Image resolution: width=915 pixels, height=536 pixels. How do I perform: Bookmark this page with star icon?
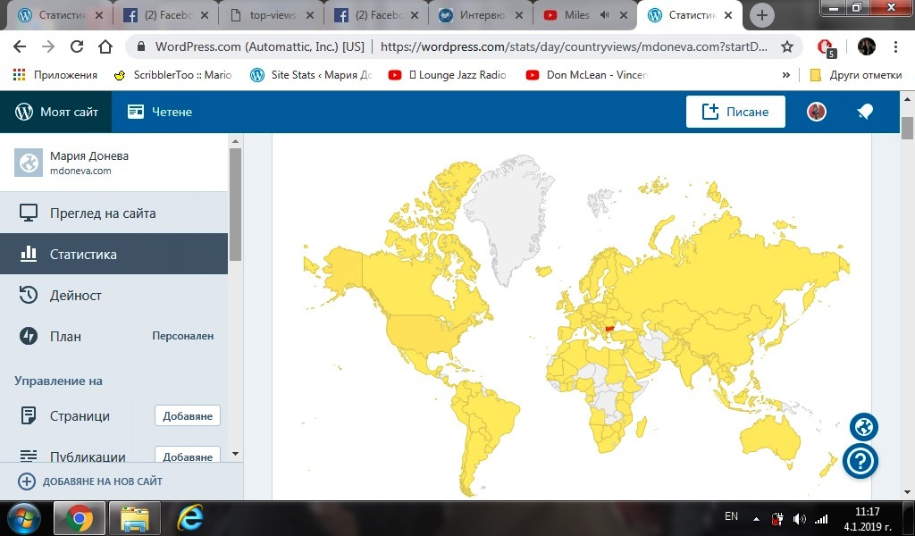pos(787,46)
